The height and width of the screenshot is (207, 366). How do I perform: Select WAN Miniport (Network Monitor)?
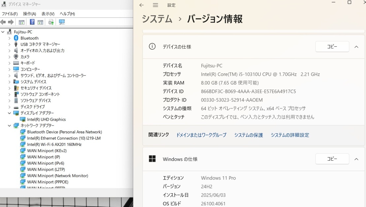coord(57,176)
